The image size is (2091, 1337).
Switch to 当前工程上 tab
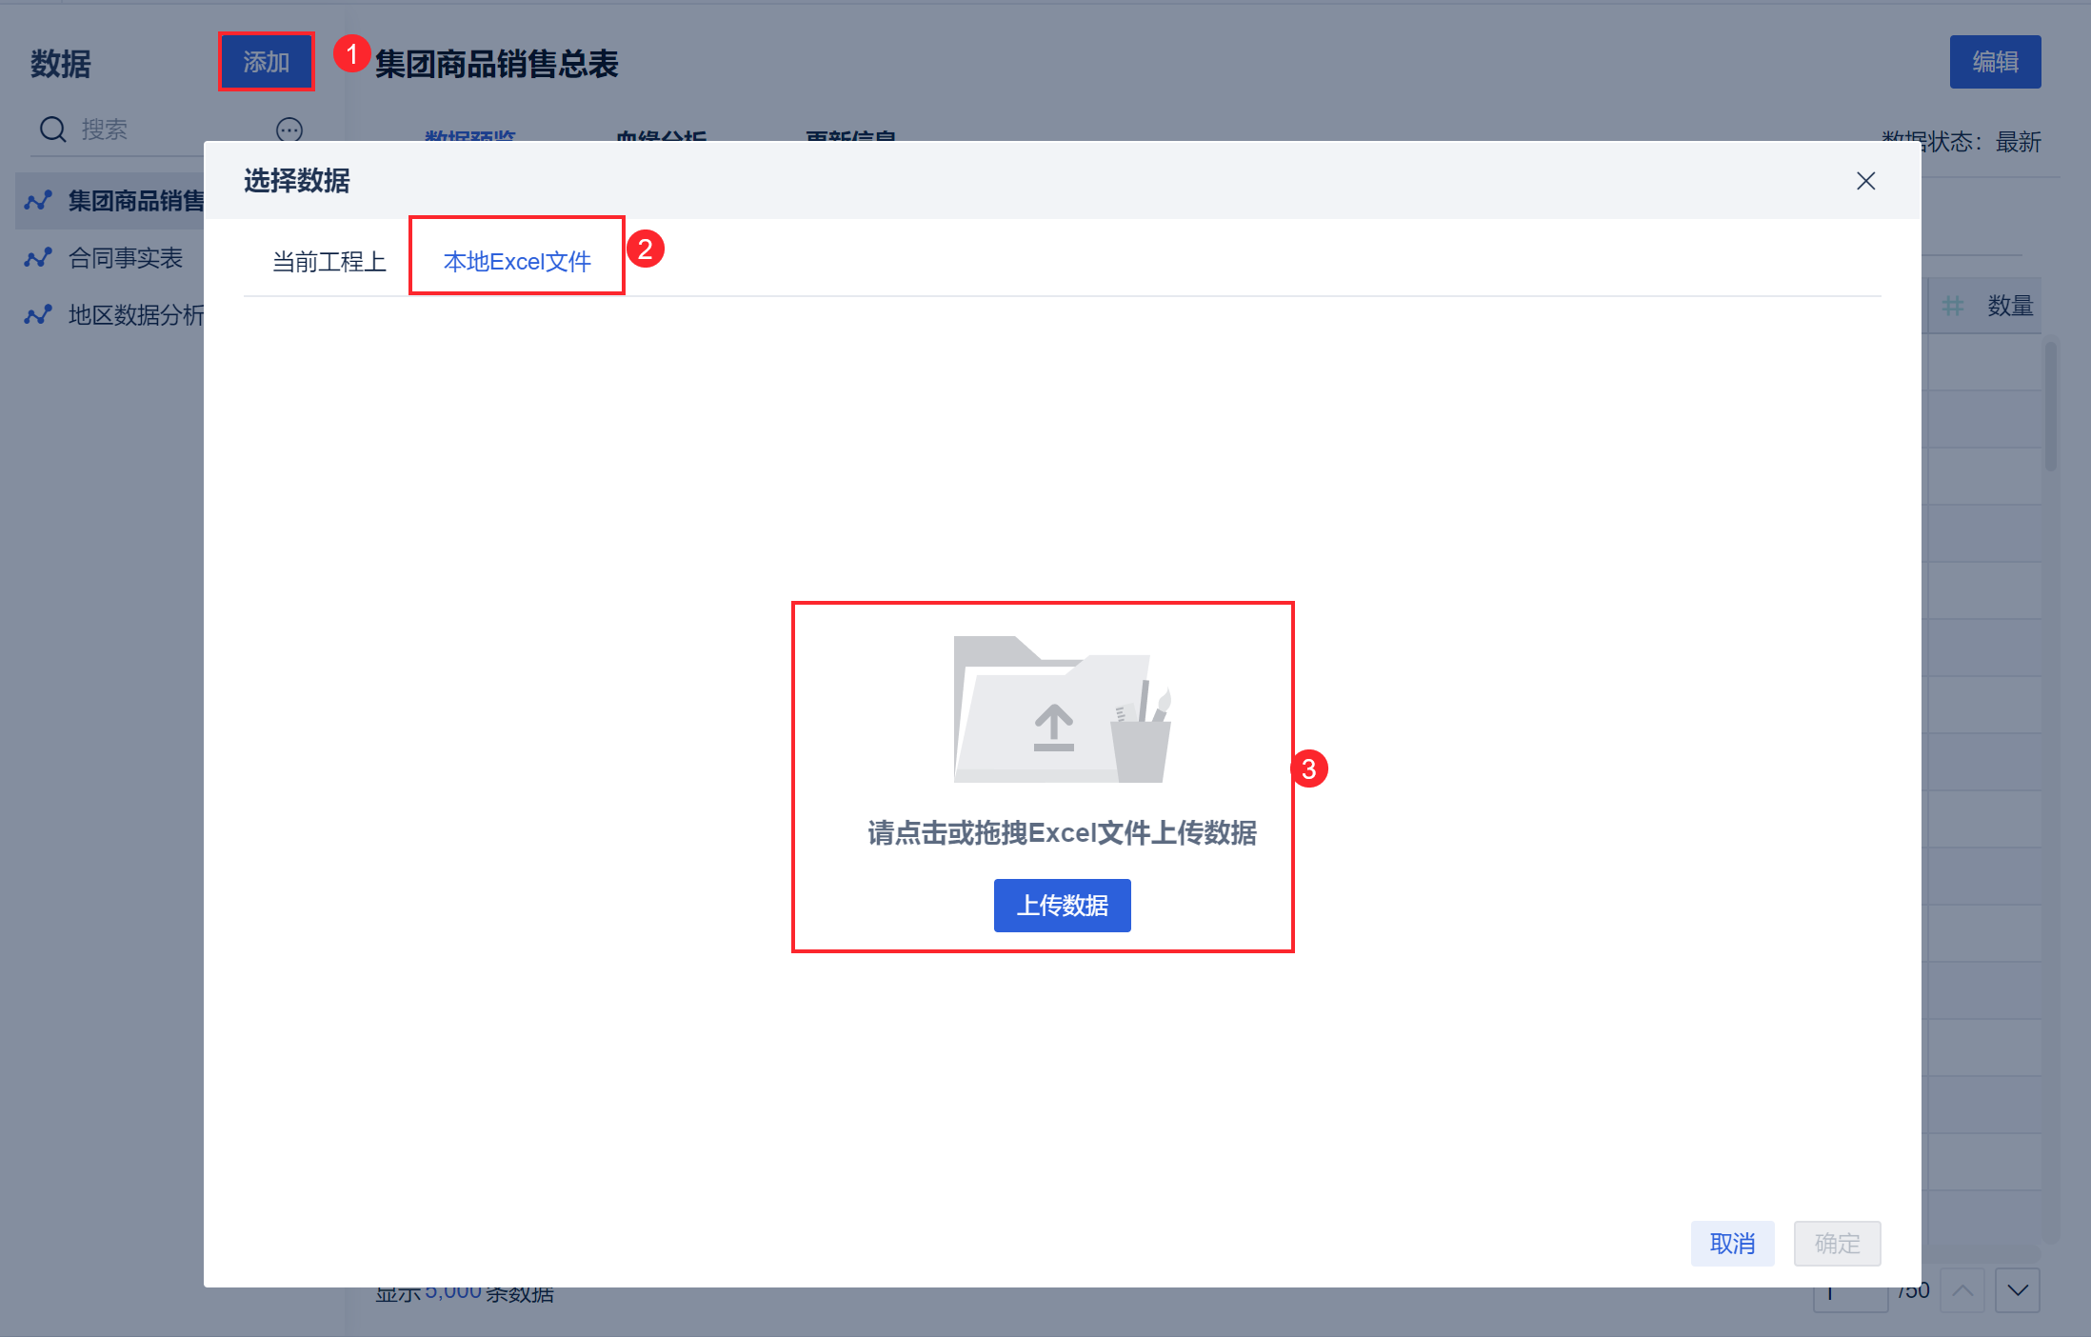coord(329,261)
